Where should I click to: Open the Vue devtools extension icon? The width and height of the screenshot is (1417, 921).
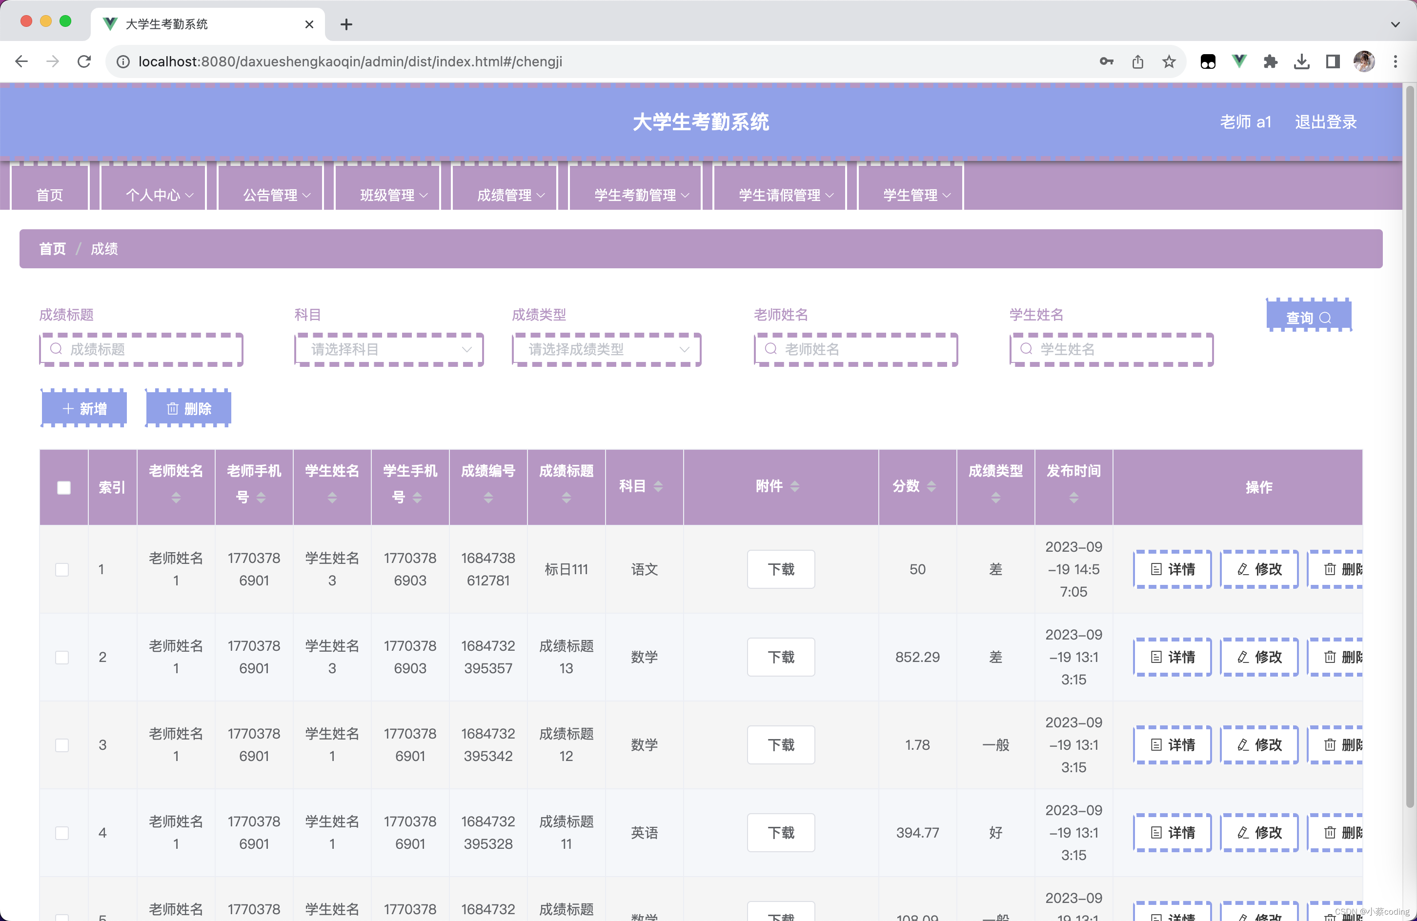click(x=1239, y=61)
